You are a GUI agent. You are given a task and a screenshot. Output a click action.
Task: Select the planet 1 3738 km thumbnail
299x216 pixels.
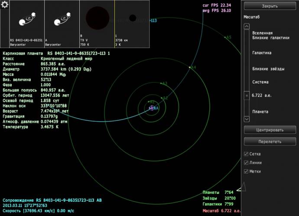click(x=132, y=24)
